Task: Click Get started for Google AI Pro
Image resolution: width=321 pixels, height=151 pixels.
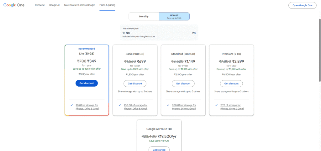Action: [x=159, y=150]
